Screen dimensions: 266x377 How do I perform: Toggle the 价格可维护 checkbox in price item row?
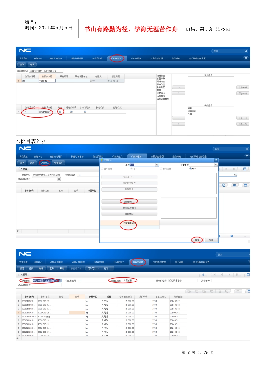[x=85, y=112]
